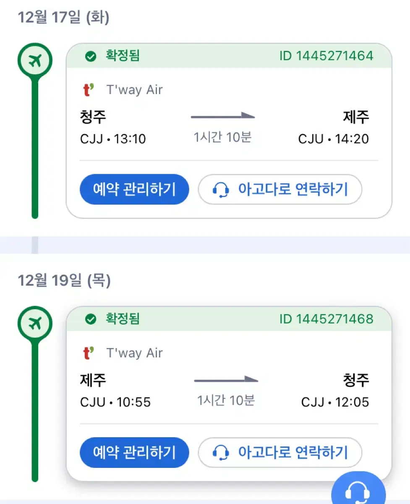
Task: Contact Agoda about the December 19 flight
Action: pos(280,452)
